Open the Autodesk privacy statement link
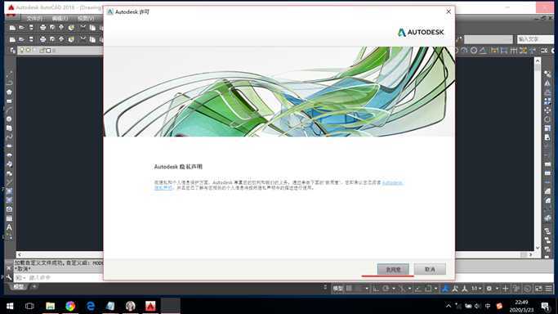Image resolution: width=558 pixels, height=314 pixels. (x=392, y=182)
